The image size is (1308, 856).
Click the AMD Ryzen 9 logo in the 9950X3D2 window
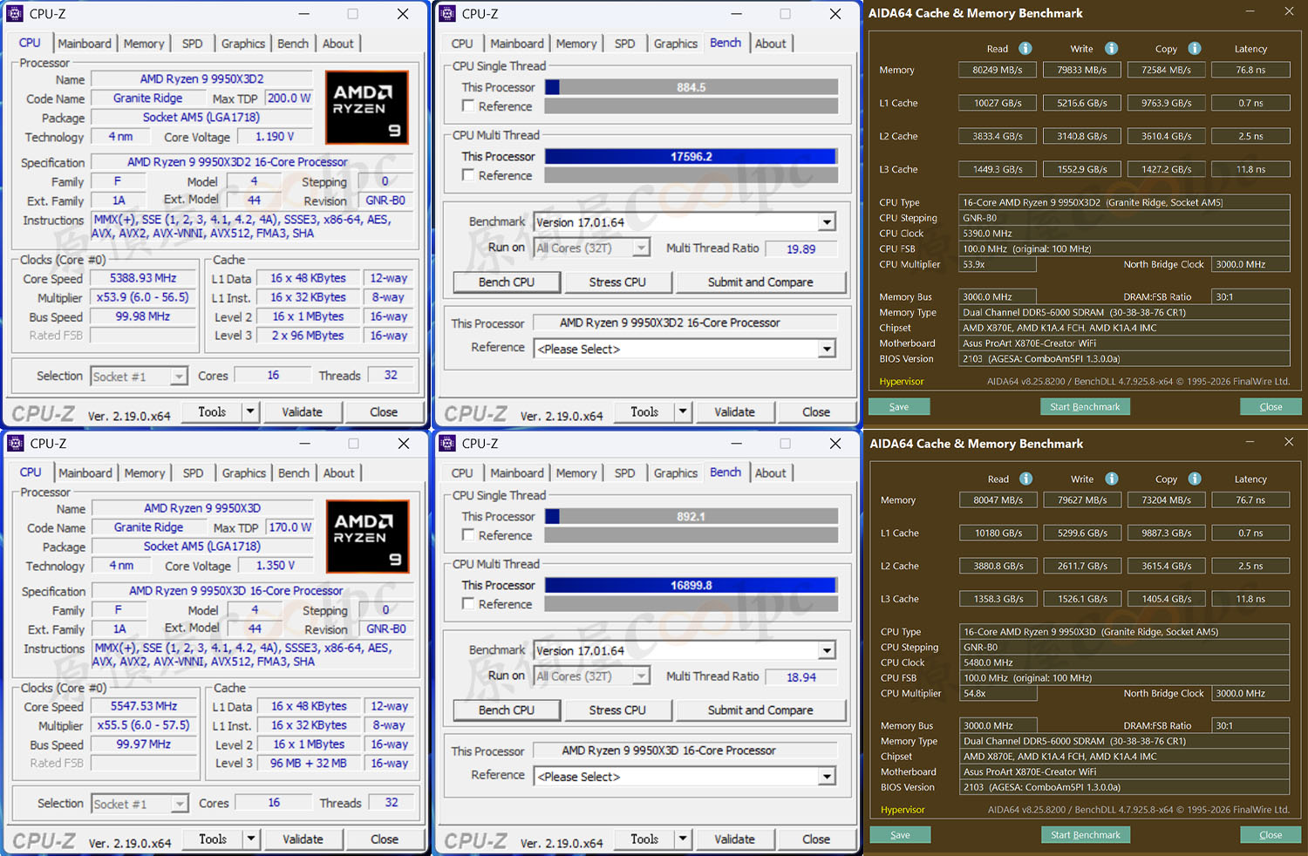click(x=366, y=107)
